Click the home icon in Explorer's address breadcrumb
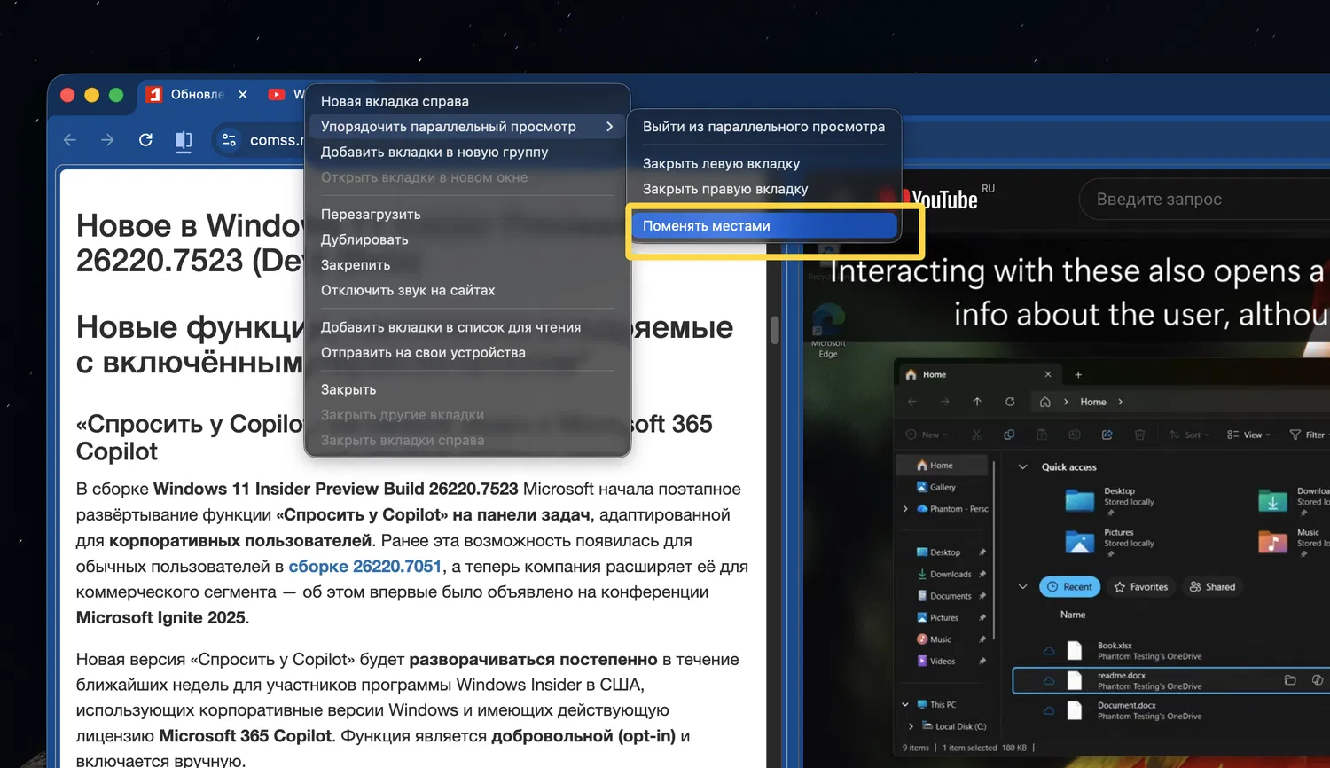 click(1045, 402)
